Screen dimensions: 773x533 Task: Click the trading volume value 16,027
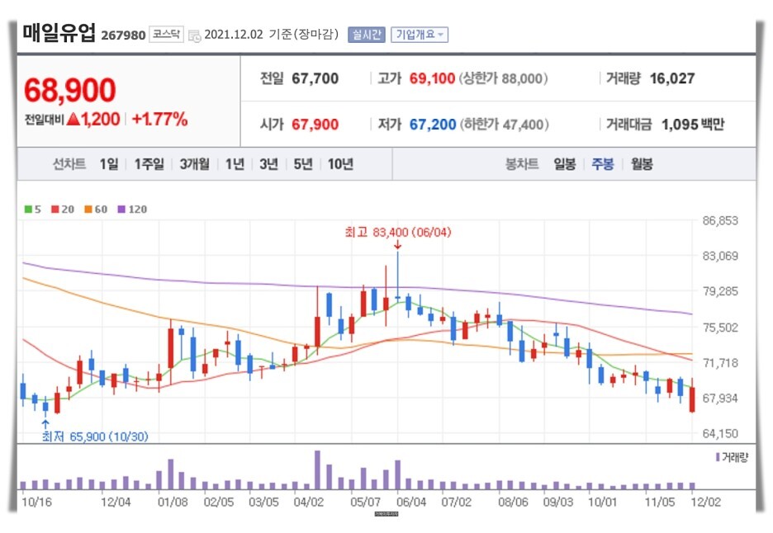point(672,78)
